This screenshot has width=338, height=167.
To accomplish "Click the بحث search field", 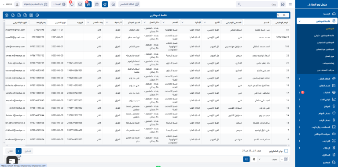I will 257,4.
